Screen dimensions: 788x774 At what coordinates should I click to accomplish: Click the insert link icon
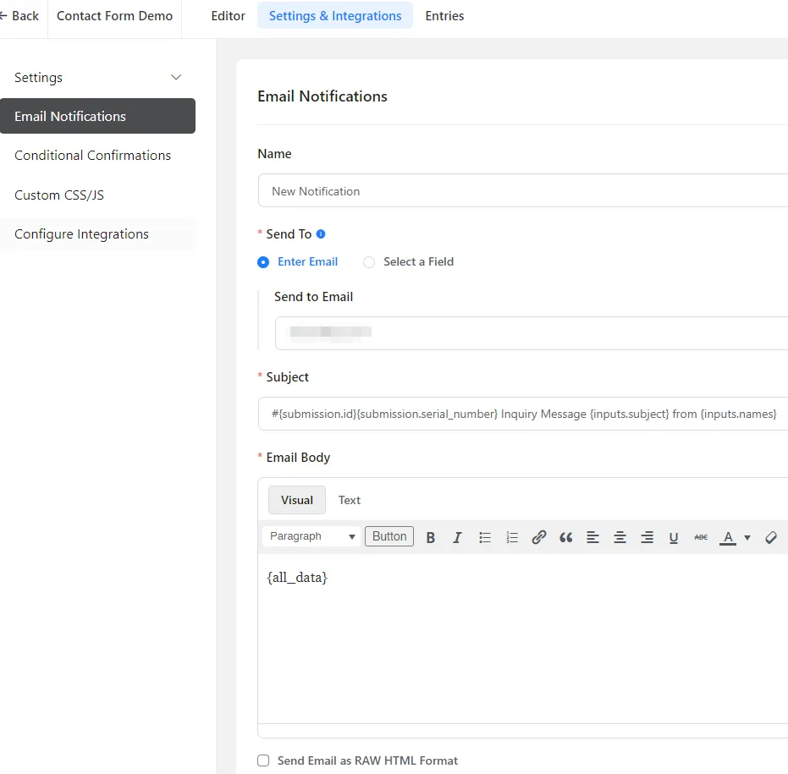[539, 537]
